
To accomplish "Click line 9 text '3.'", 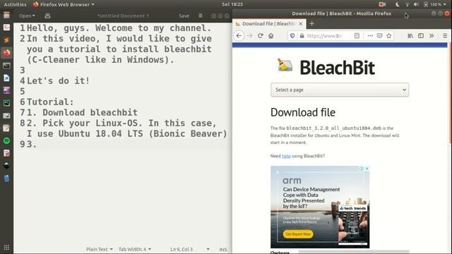I will [x=32, y=144].
